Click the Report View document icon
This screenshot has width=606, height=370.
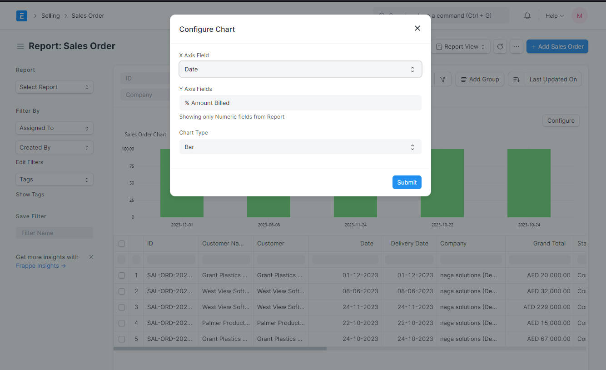[x=440, y=46]
